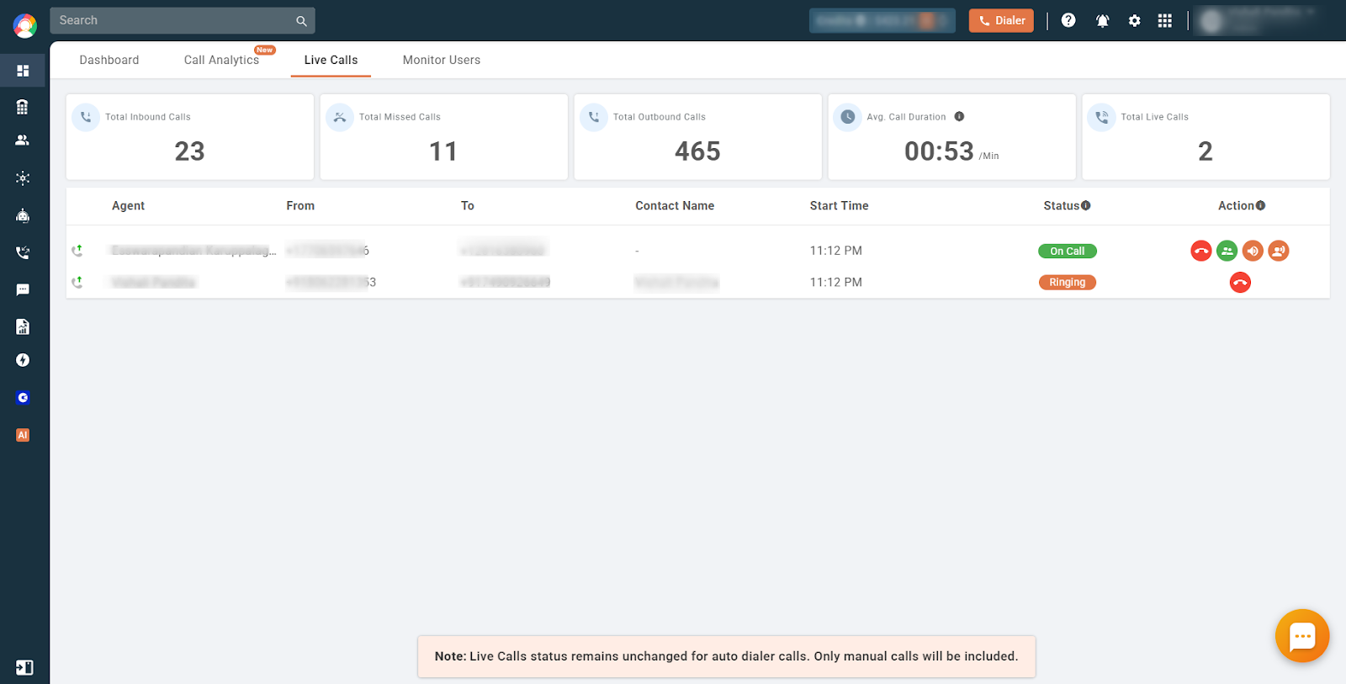Click the colorful app logo at top left
This screenshot has width=1346, height=684.
coord(24,26)
